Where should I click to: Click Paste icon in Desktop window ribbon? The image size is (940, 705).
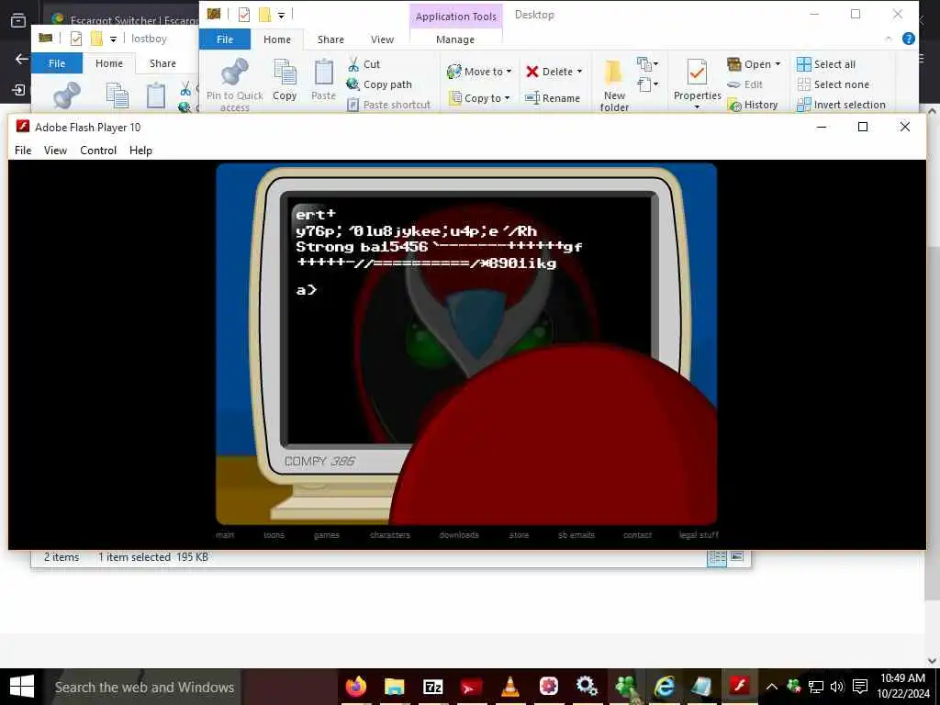[x=324, y=72]
